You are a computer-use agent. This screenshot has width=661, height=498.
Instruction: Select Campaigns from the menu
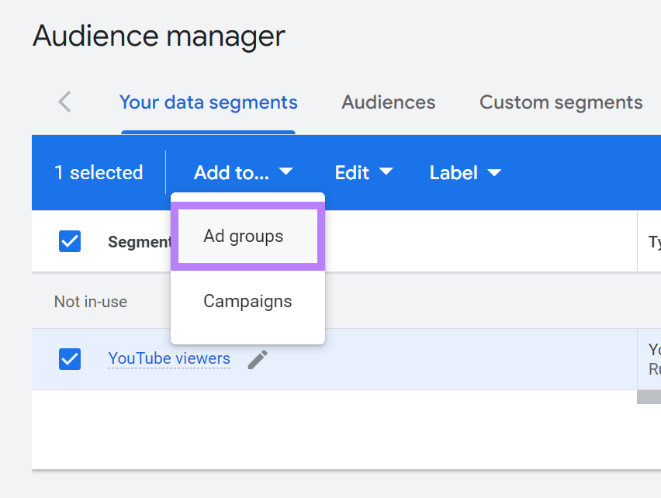pyautogui.click(x=247, y=301)
